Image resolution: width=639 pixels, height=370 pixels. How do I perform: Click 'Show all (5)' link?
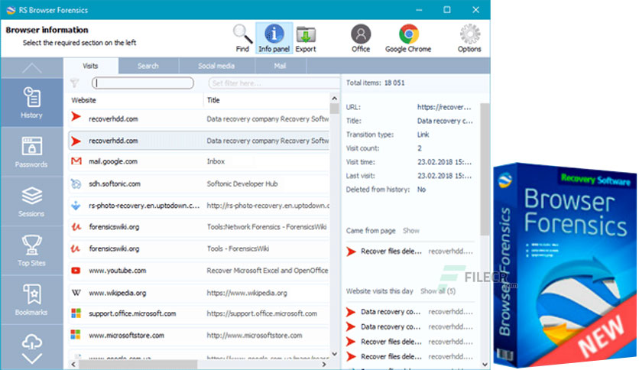(438, 291)
